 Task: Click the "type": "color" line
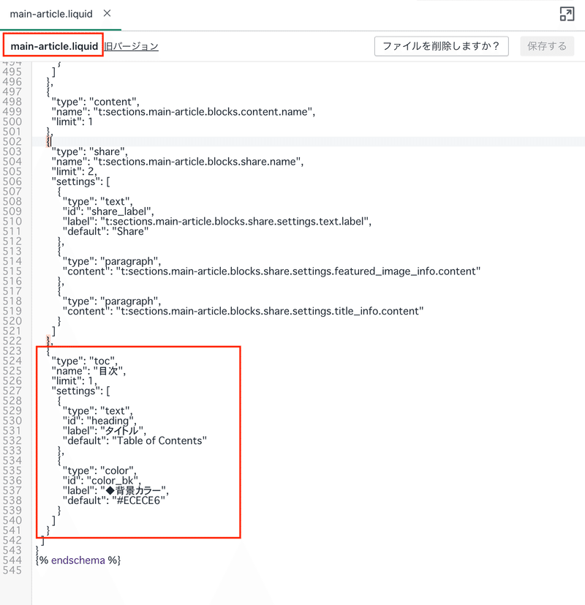[x=99, y=470]
